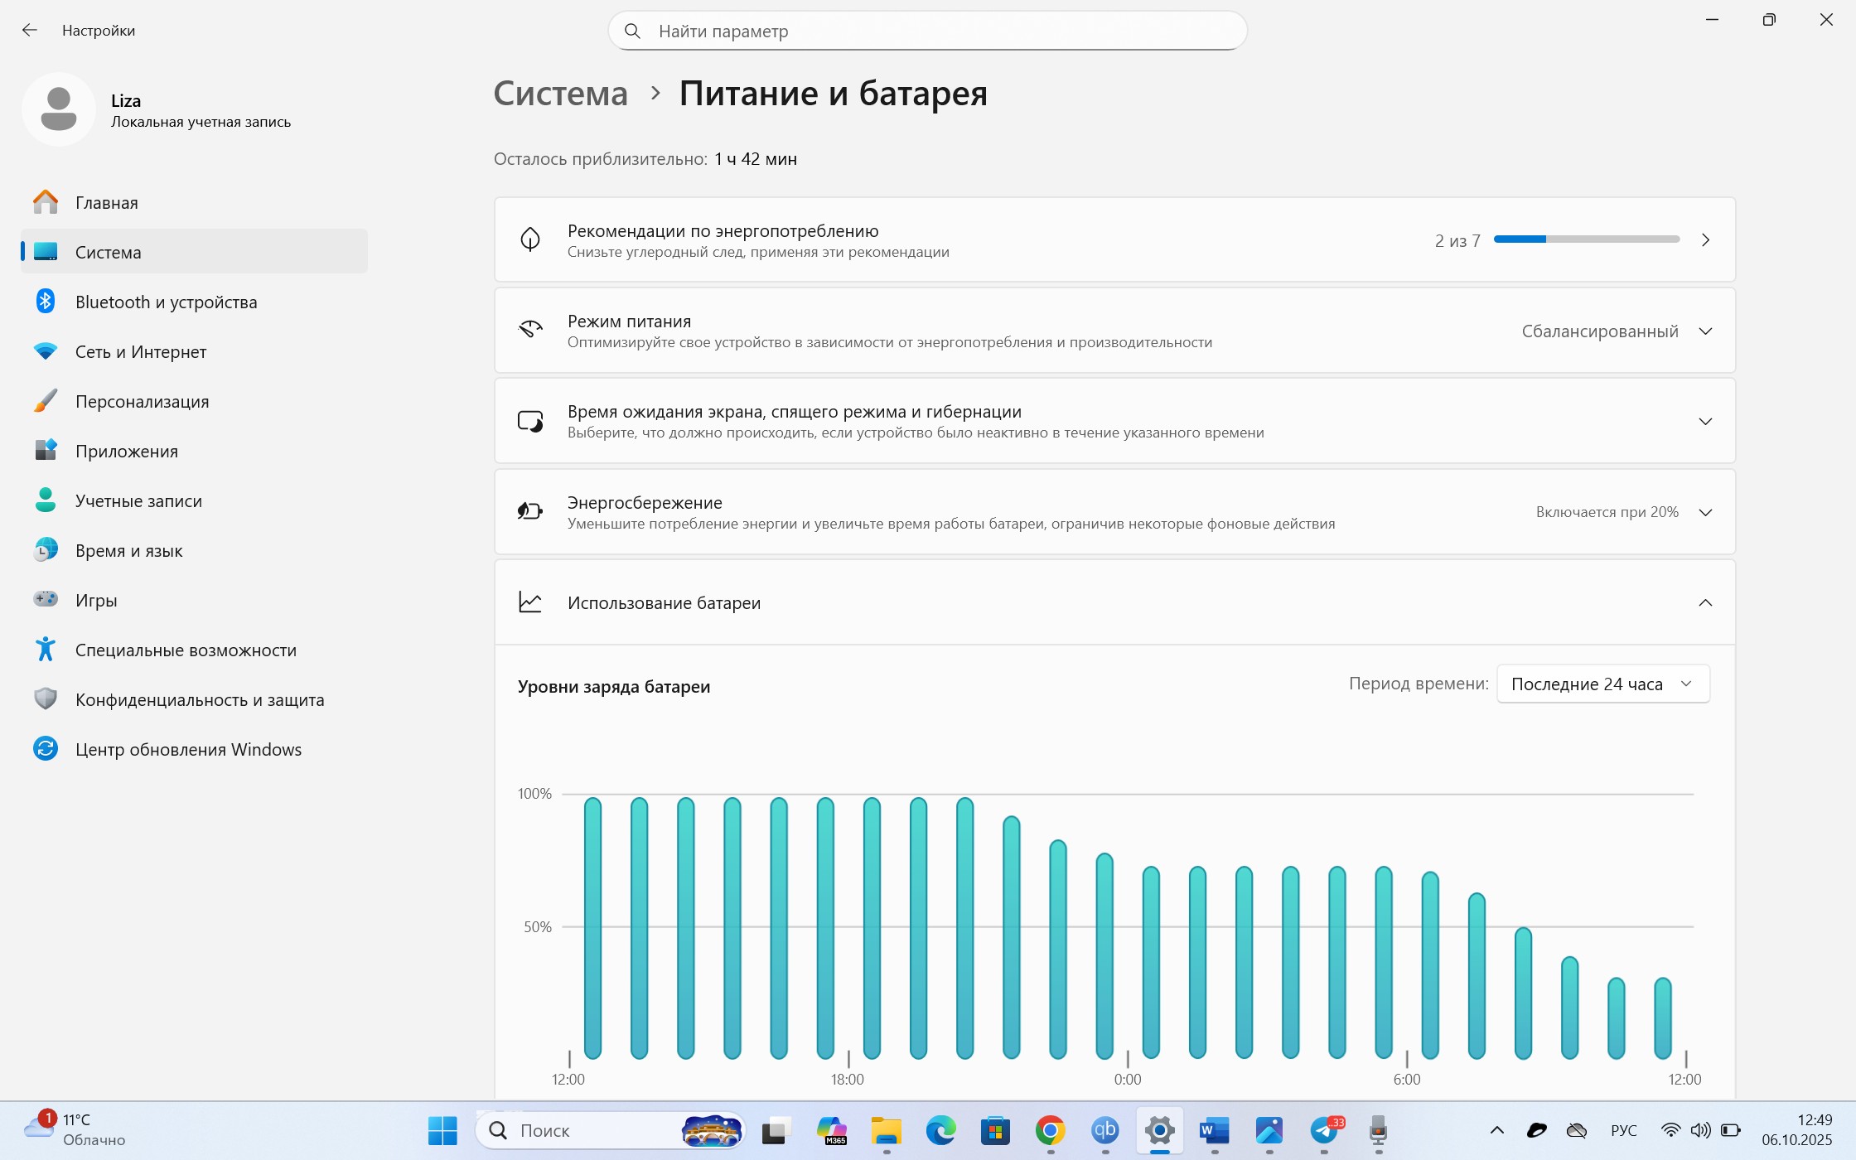Open Microsoft Store from taskbar
Image resolution: width=1856 pixels, height=1160 pixels.
[x=995, y=1130]
